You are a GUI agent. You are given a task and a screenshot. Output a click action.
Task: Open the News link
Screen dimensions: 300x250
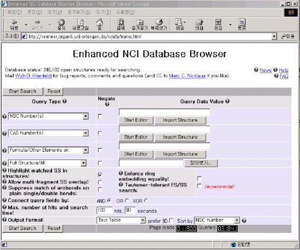tap(266, 70)
